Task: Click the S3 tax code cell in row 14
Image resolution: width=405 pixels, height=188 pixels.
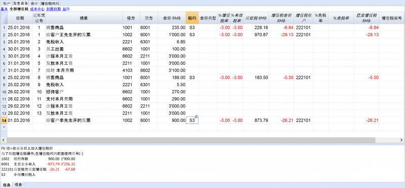Action: [x=192, y=120]
